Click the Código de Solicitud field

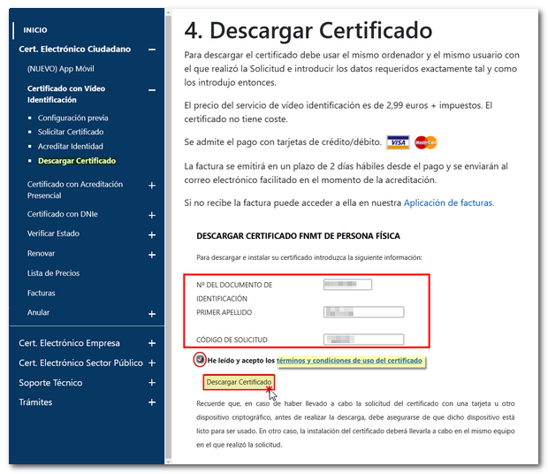pyautogui.click(x=363, y=339)
